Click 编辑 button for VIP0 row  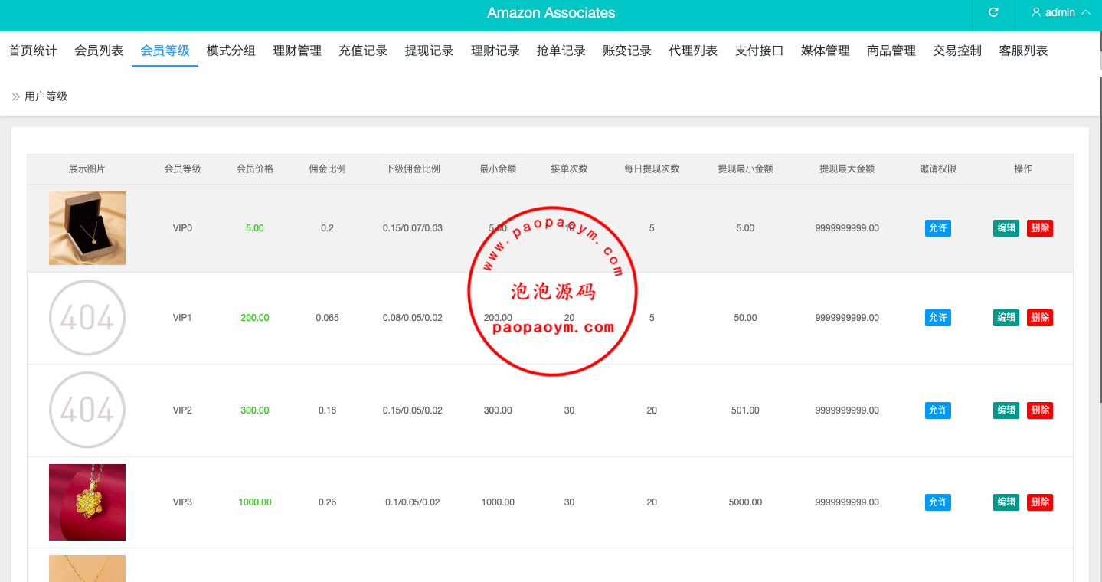pyautogui.click(x=1006, y=228)
